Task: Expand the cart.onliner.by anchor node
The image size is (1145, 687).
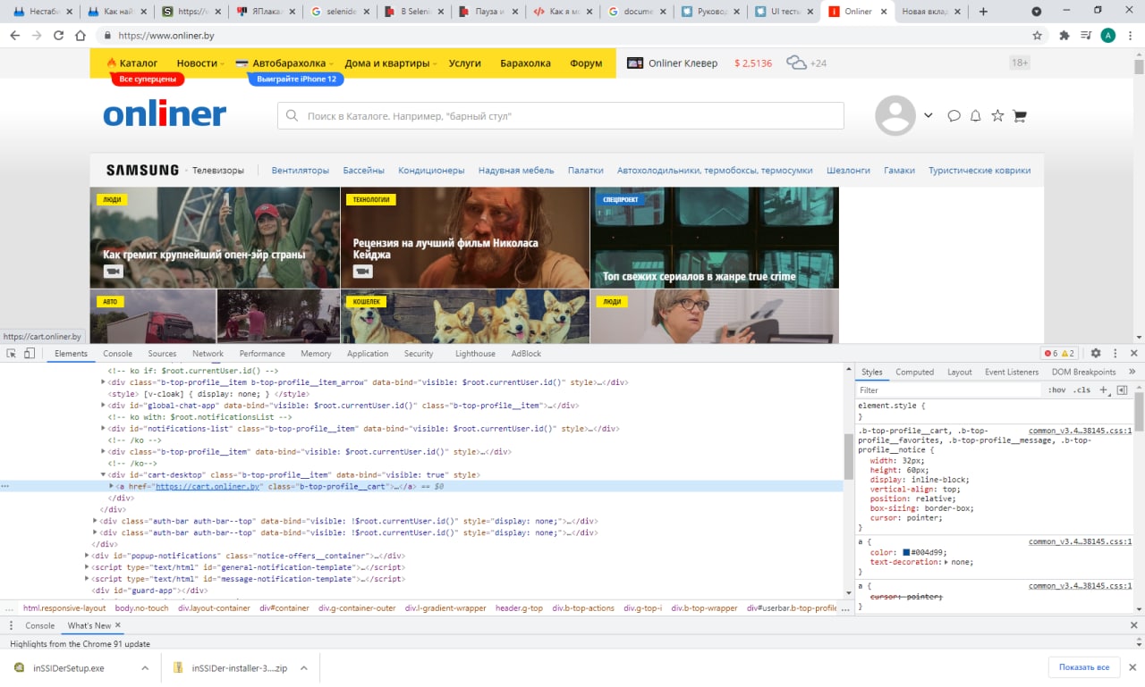Action: click(x=111, y=487)
